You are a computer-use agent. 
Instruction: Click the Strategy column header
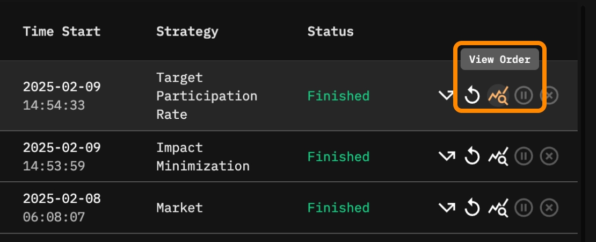coord(187,31)
